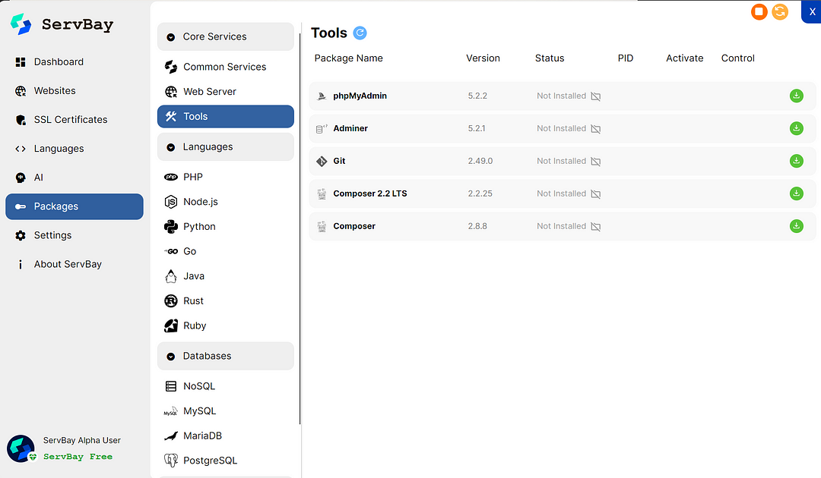
Task: Click log icon in Composer 2.2 LTS row
Action: (x=596, y=193)
